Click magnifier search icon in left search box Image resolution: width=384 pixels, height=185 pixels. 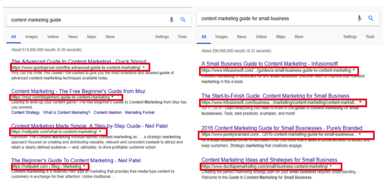click(183, 20)
